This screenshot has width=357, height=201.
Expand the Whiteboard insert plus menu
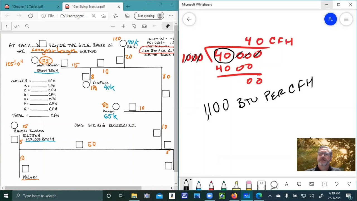click(324, 184)
